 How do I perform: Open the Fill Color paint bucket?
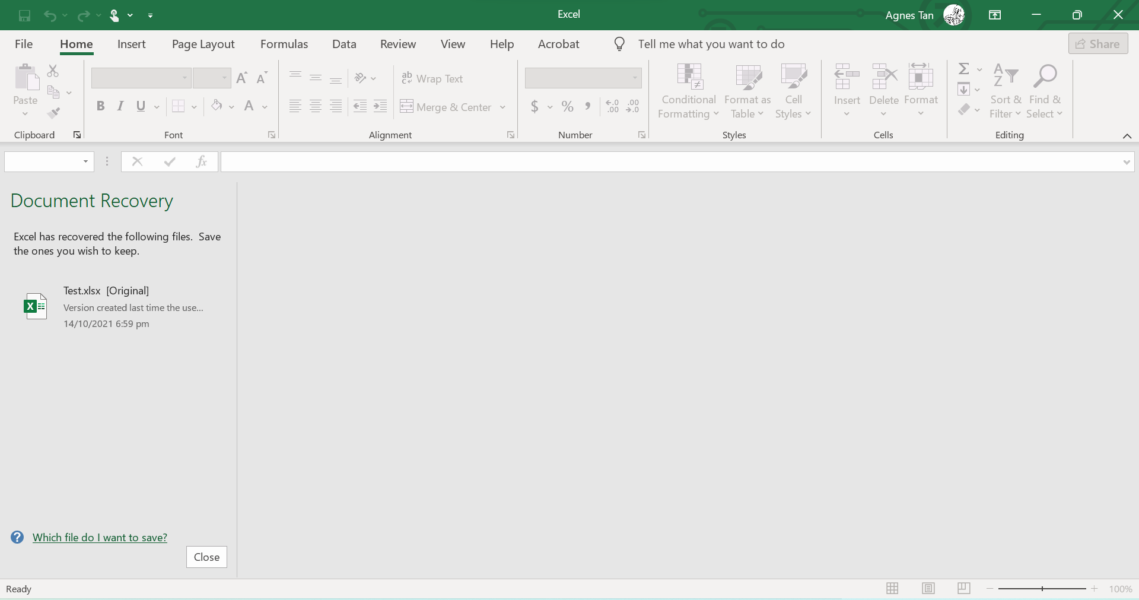click(x=217, y=106)
